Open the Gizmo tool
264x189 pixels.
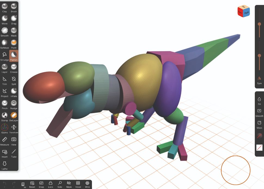pos(4,128)
